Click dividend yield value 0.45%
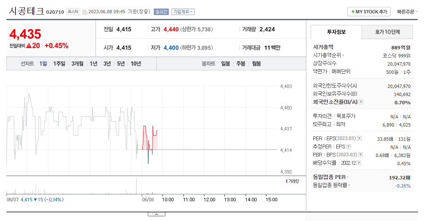 404,163
